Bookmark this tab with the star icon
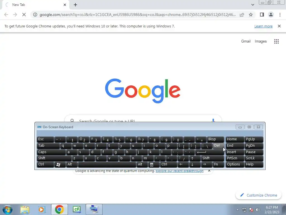Screen dimensions: 286x215 251,15
